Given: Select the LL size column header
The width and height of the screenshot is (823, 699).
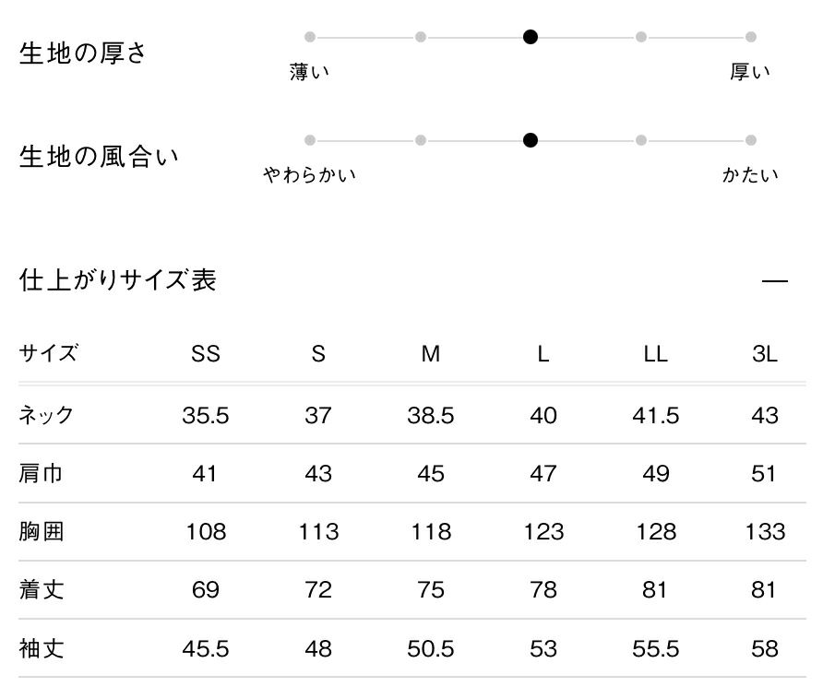Looking at the screenshot, I should point(655,354).
